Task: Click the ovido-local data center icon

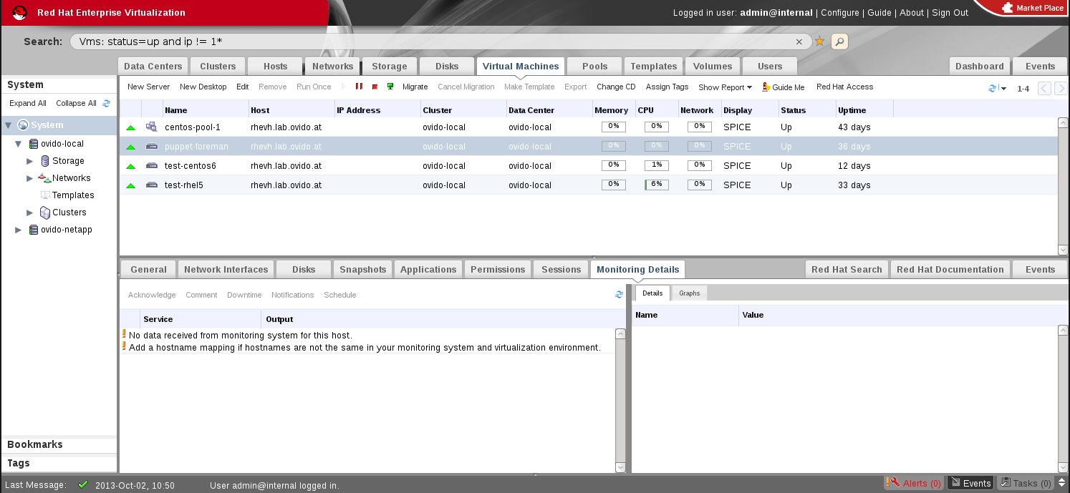Action: coord(33,144)
